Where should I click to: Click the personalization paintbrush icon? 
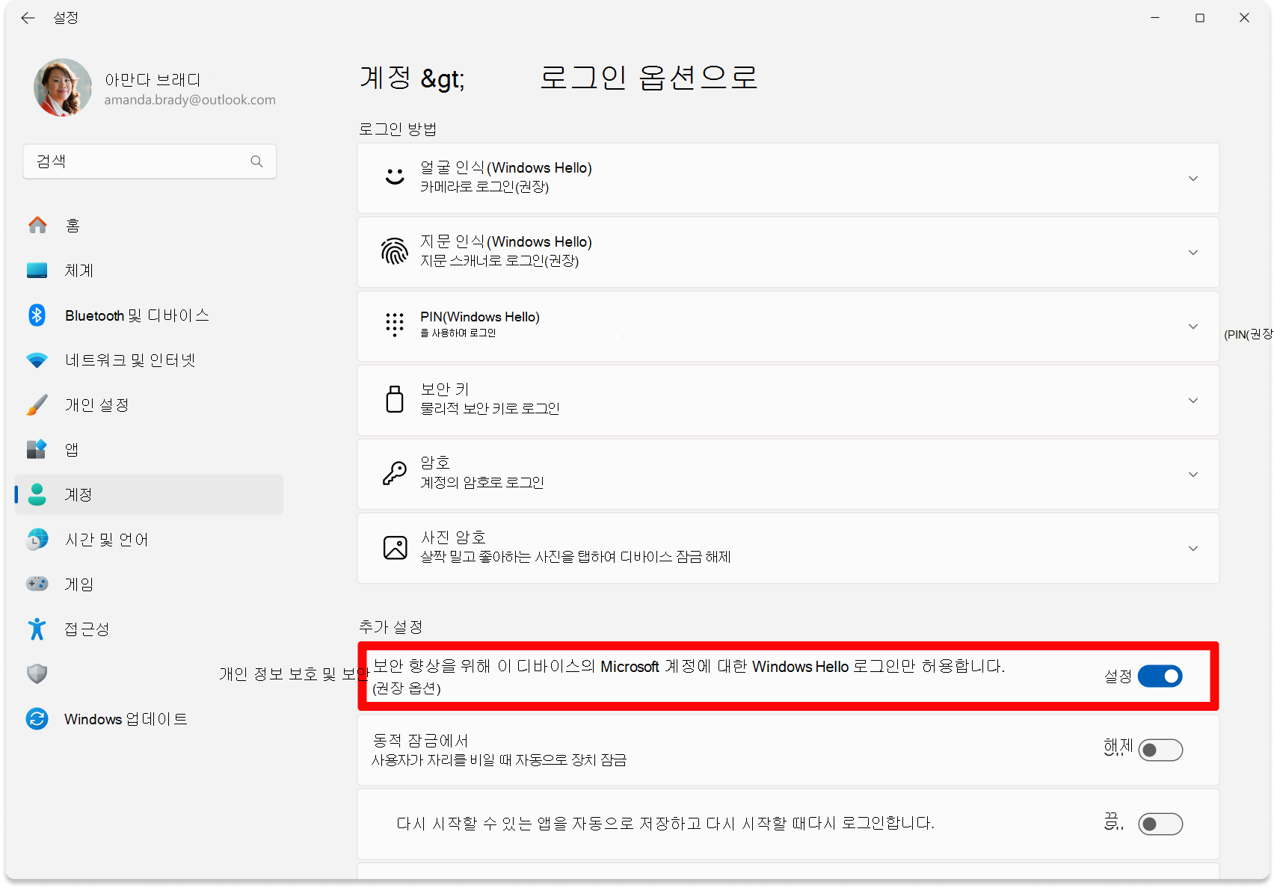pyautogui.click(x=37, y=404)
